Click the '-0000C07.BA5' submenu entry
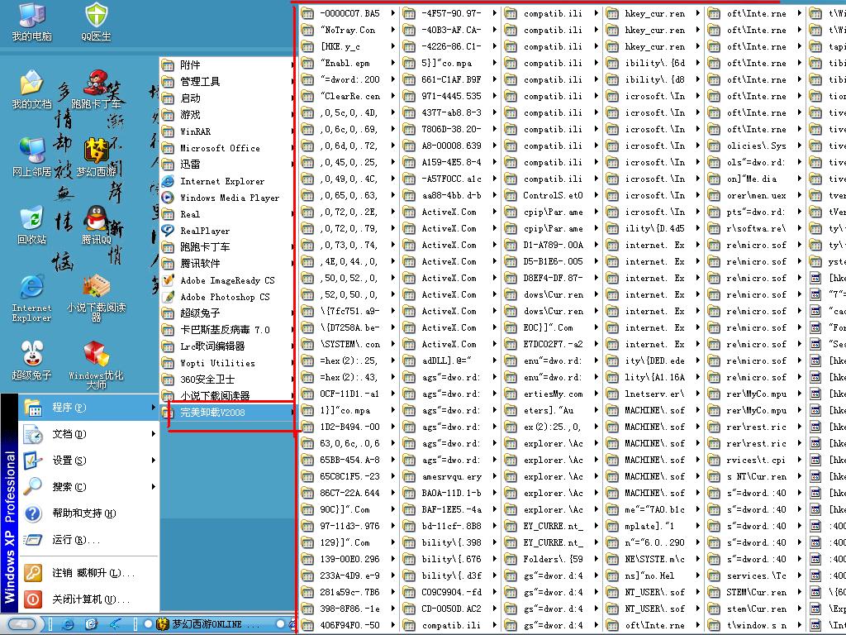This screenshot has height=635, width=846. 349,13
